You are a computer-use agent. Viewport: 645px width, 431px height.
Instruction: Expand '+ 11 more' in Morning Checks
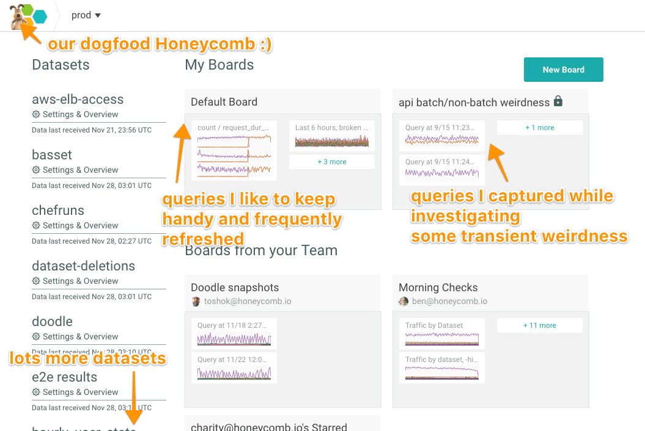coord(539,325)
